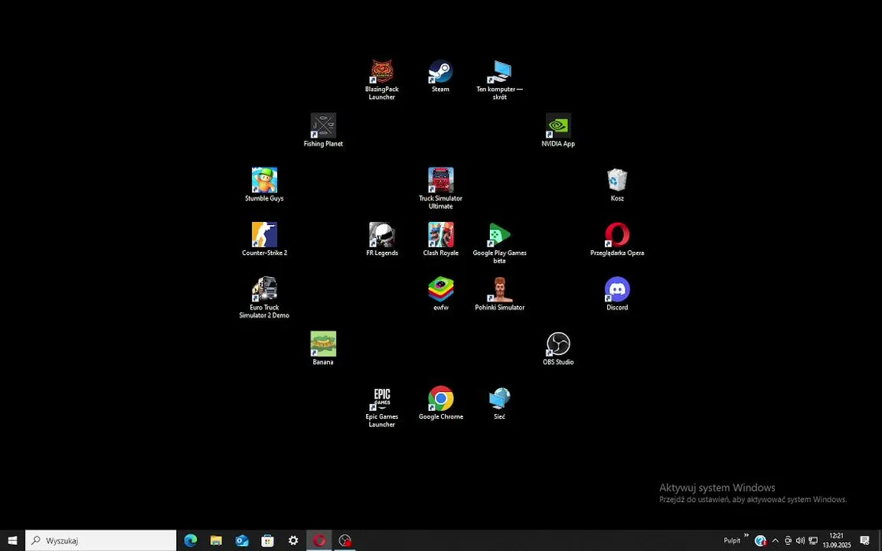Image resolution: width=882 pixels, height=551 pixels.
Task: Click the OBS Studio desktop shortcut
Action: pos(558,348)
